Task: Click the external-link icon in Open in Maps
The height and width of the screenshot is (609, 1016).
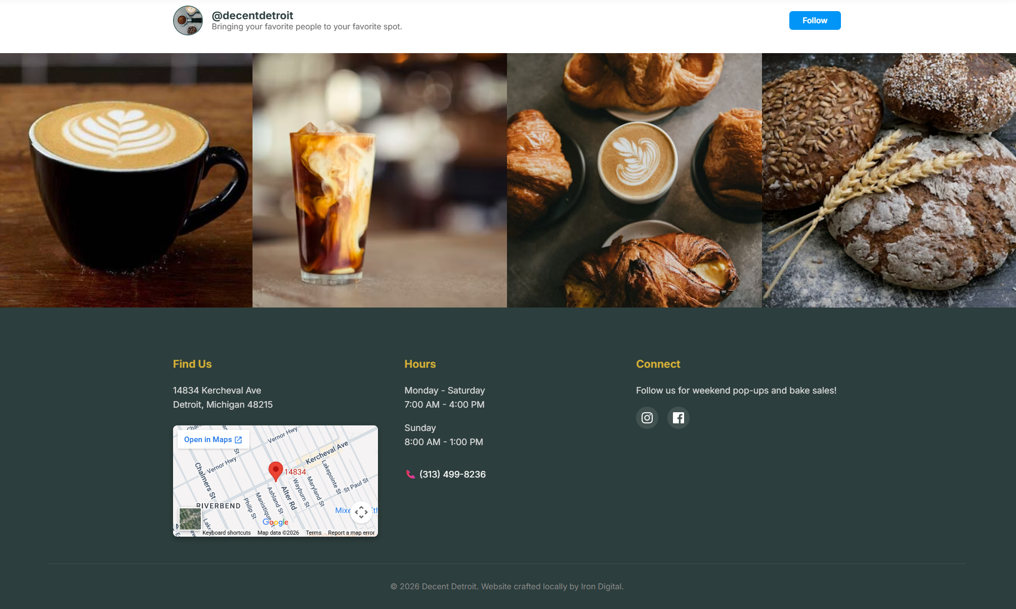Action: coord(239,439)
